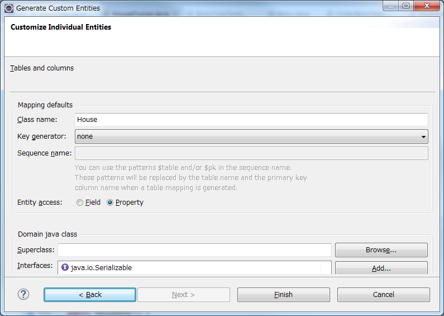Click the Superclass input field
Image resolution: width=444 pixels, height=316 pixels.
click(x=194, y=250)
